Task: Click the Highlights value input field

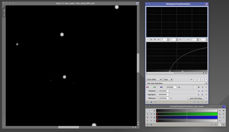Action: click(x=163, y=95)
